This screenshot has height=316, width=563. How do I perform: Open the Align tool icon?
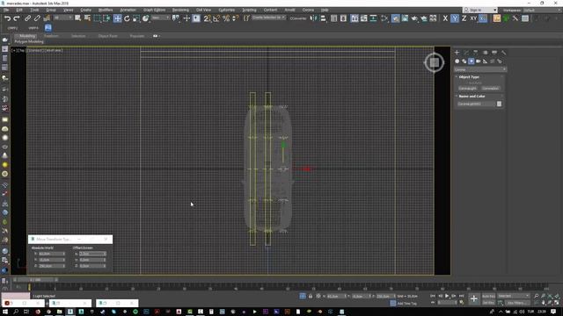tap(323, 18)
